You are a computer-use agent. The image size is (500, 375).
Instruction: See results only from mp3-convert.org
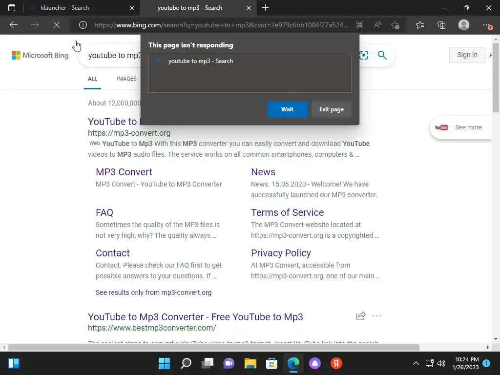click(153, 292)
